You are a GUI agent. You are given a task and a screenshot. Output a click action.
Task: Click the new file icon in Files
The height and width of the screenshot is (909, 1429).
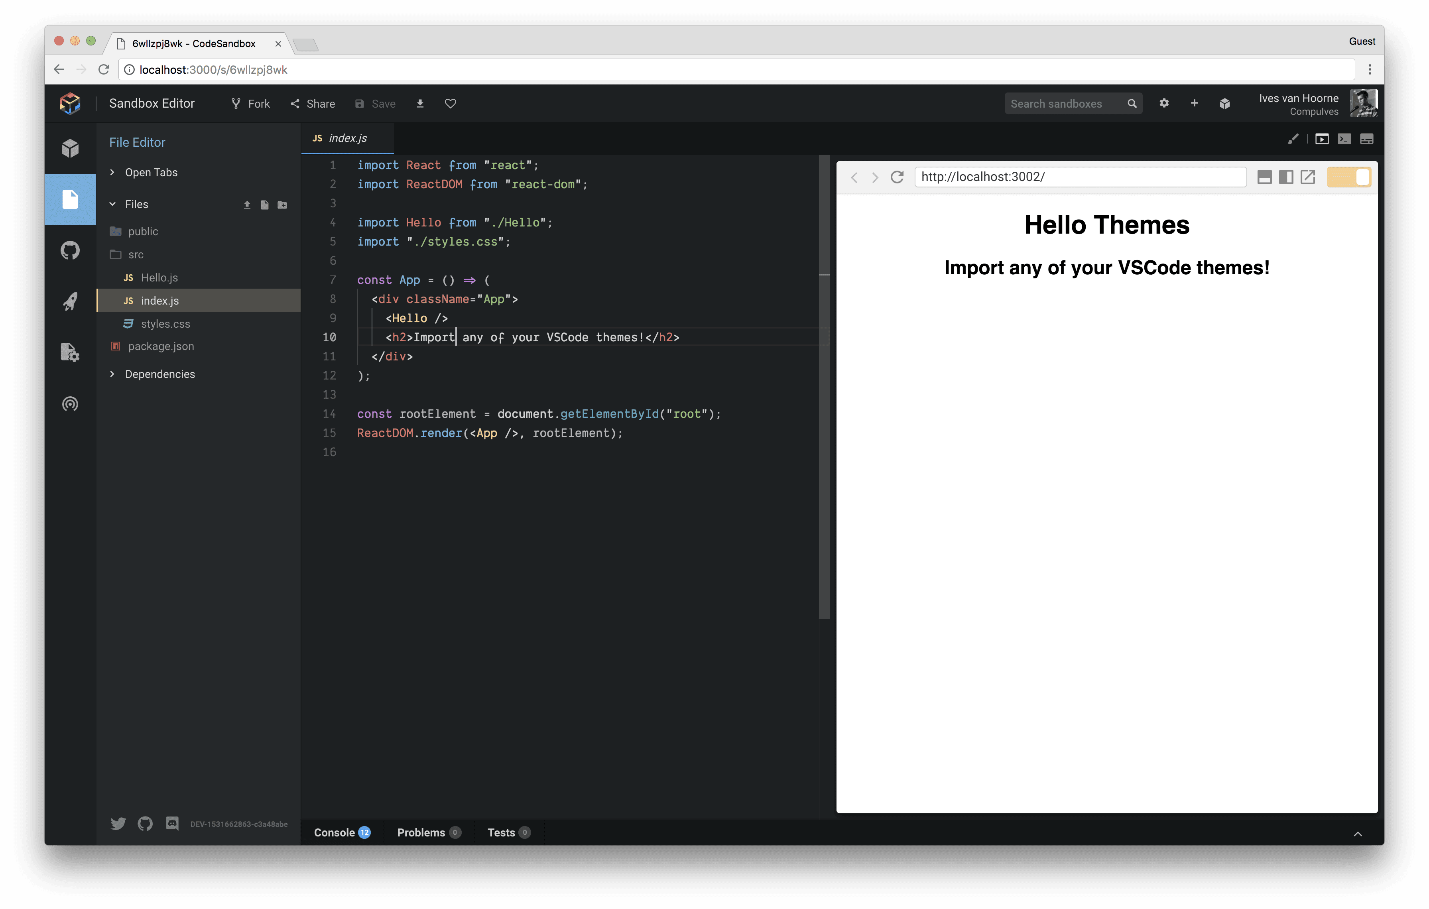(x=265, y=205)
